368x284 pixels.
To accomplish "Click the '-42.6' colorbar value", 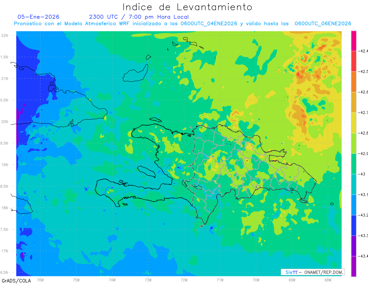I will (x=362, y=92).
